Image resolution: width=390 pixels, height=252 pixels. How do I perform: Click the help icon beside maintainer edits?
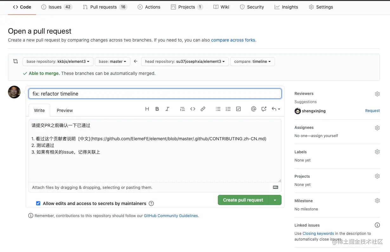(151, 203)
